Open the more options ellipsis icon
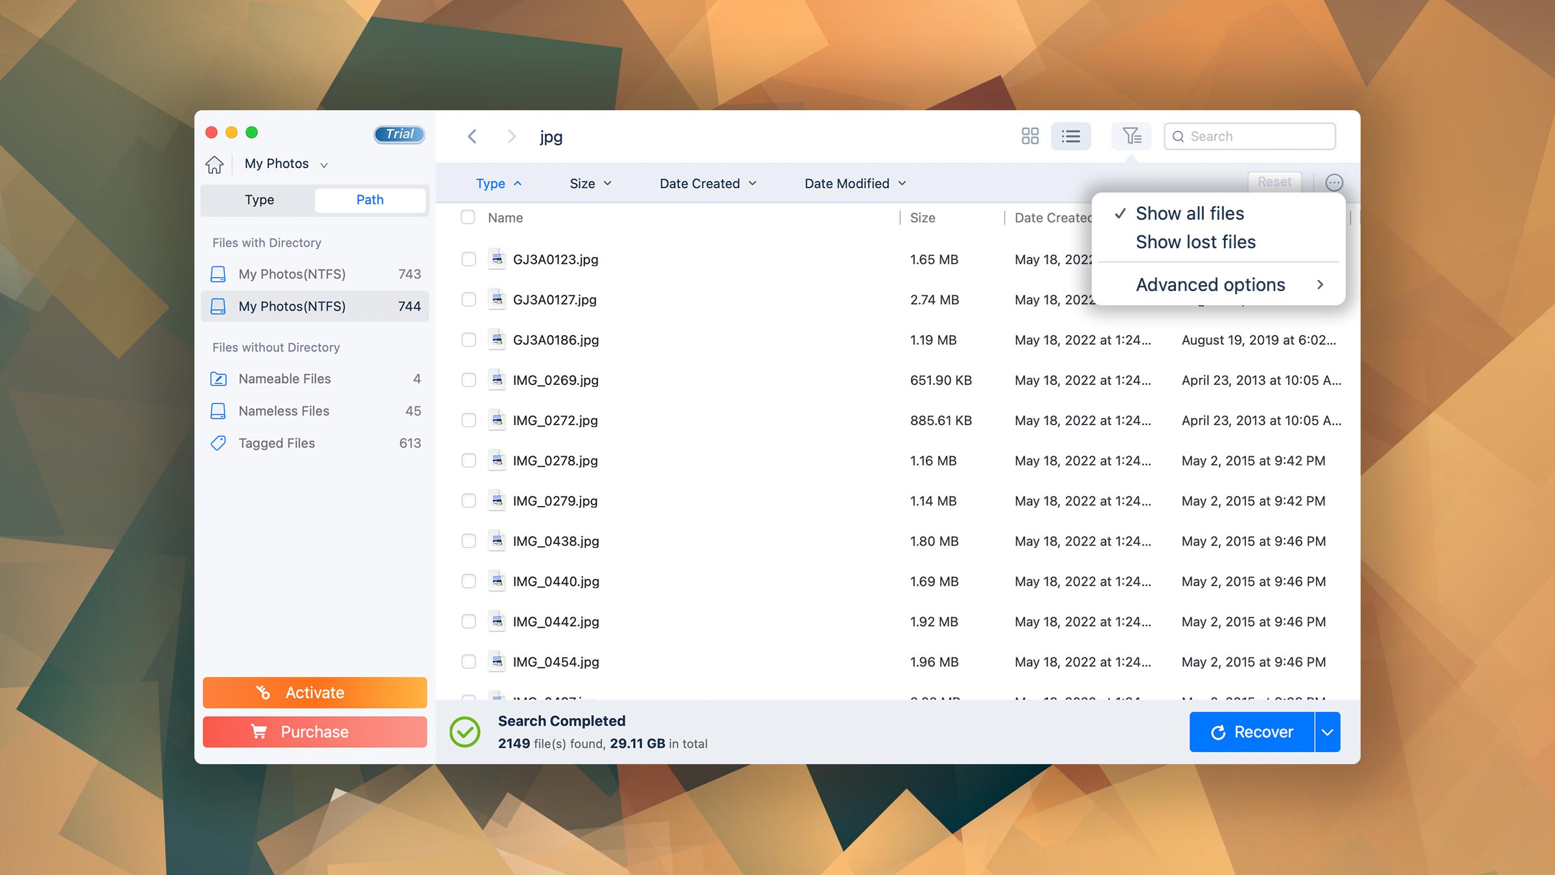Screen dimensions: 1555x875 point(1333,183)
